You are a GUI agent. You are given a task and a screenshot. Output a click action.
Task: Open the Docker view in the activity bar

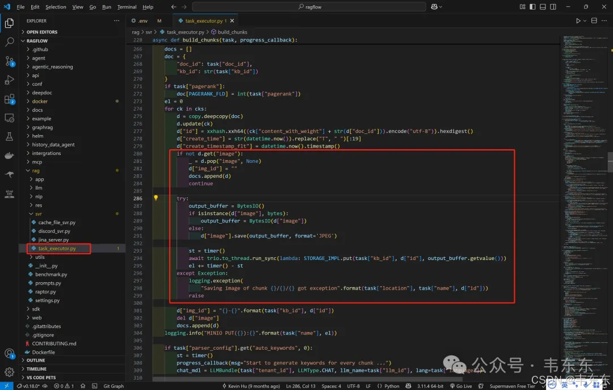pyautogui.click(x=10, y=156)
